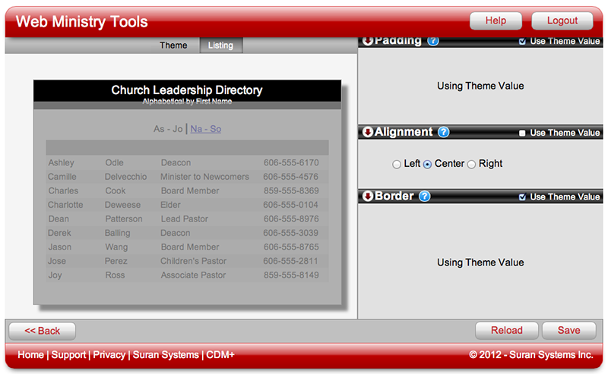
Task: Switch to the Theme tab
Action: point(173,46)
